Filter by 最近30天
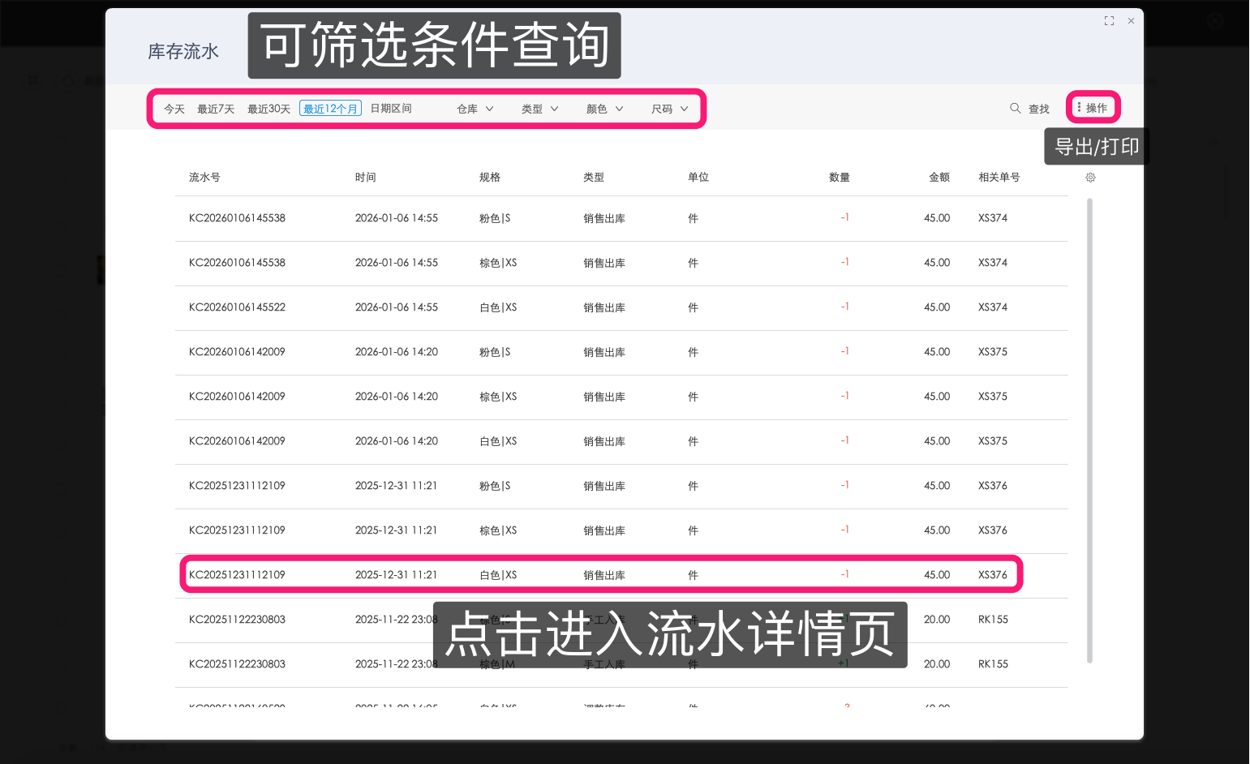Screen dimensions: 1250x764 click(x=268, y=109)
